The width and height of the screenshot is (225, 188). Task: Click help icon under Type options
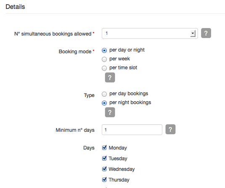pyautogui.click(x=110, y=112)
